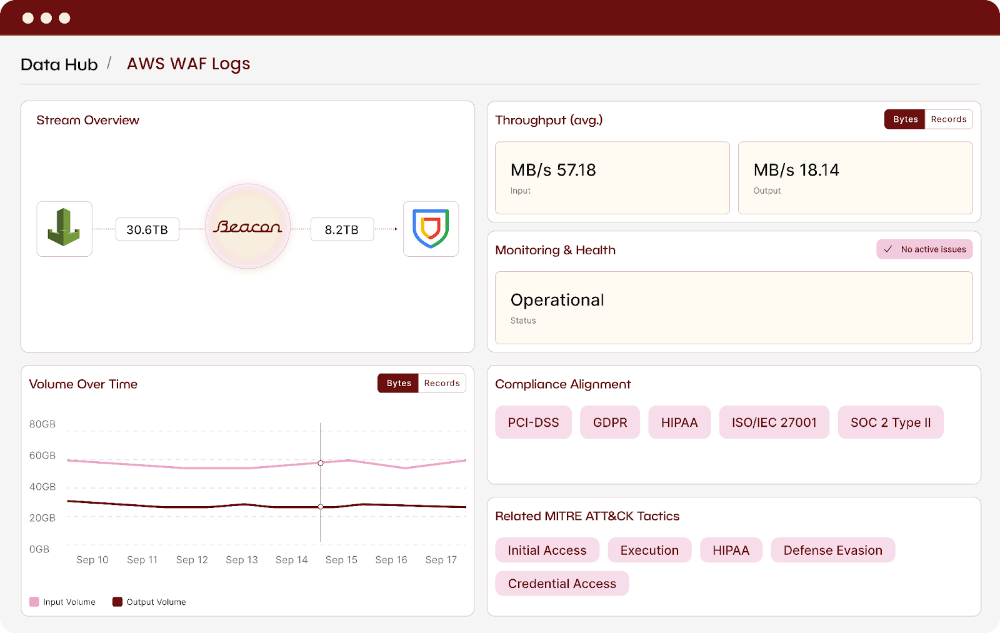Click the 40GB axis label

tap(42, 487)
